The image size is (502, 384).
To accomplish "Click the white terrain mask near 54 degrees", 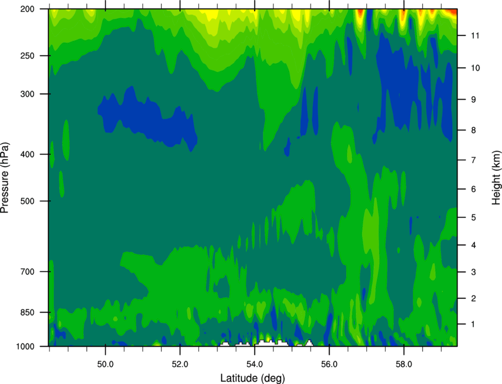I will (272, 343).
